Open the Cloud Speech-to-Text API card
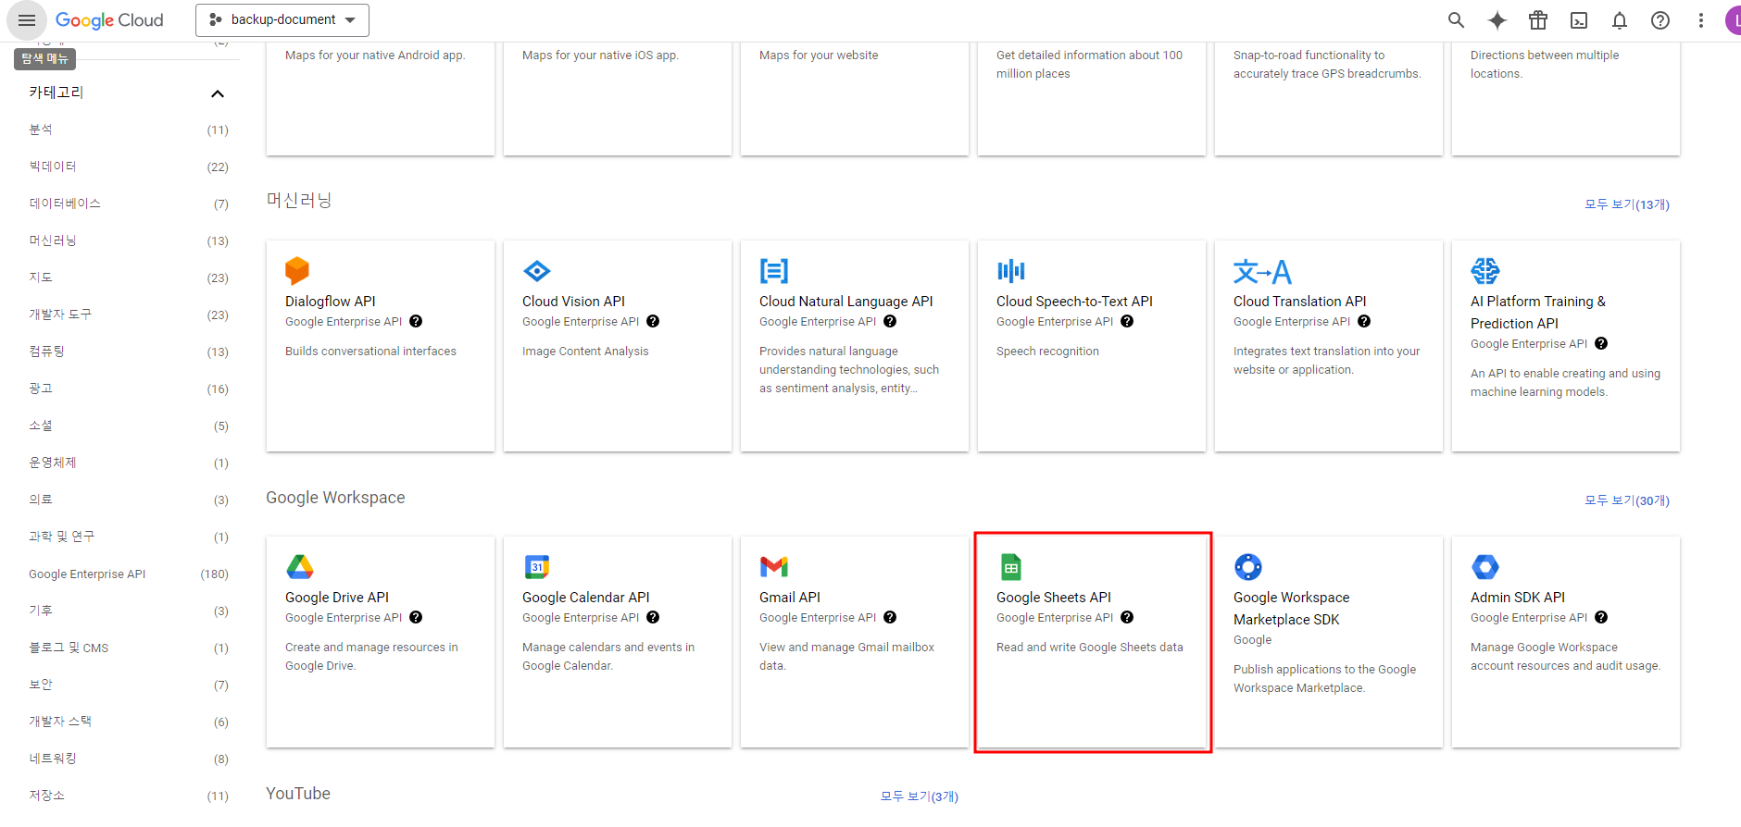 (x=1092, y=346)
